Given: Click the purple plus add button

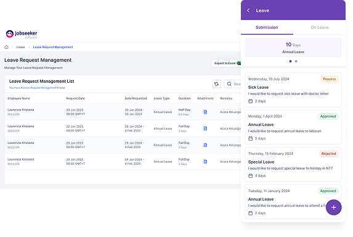Looking at the screenshot, I should click(333, 207).
